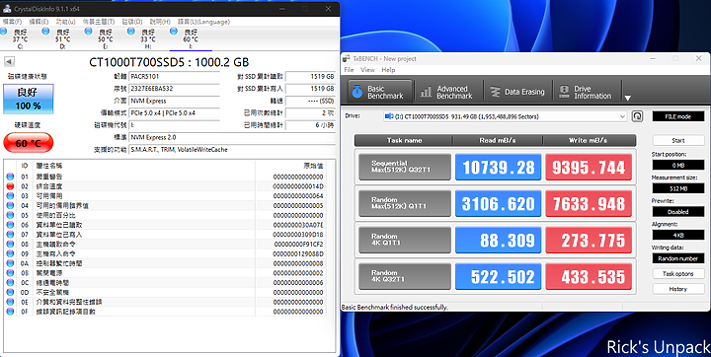Open Task options in TxBENCH
This screenshot has height=357, width=711.
coord(677,273)
